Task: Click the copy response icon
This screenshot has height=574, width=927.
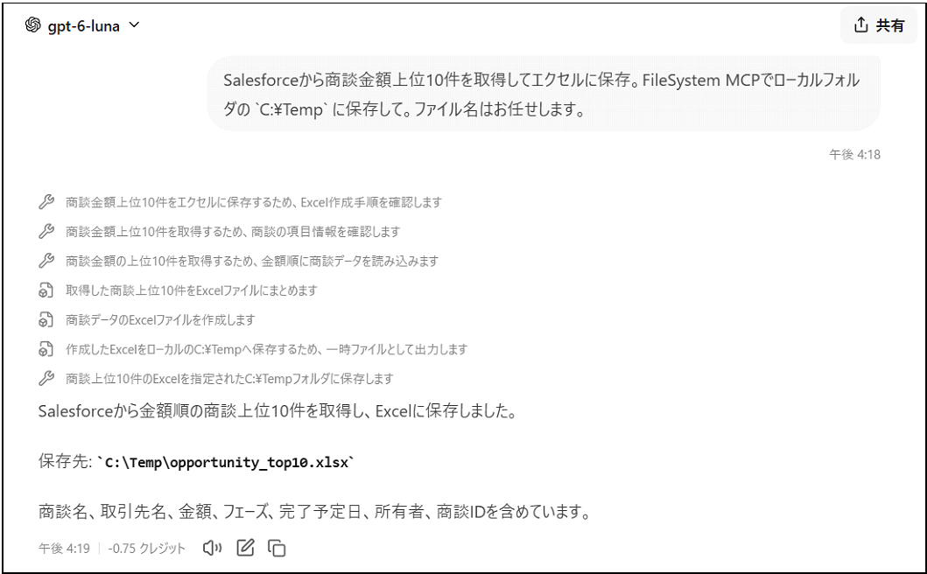Action: pos(277,548)
